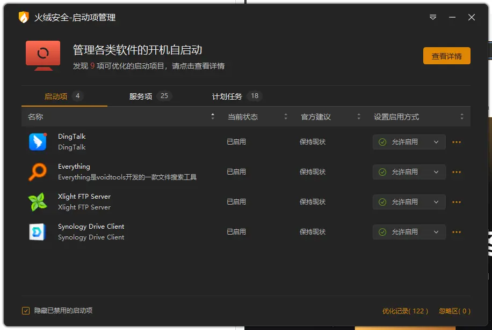The height and width of the screenshot is (330, 492).
Task: Select the Everything name text
Action: point(74,167)
